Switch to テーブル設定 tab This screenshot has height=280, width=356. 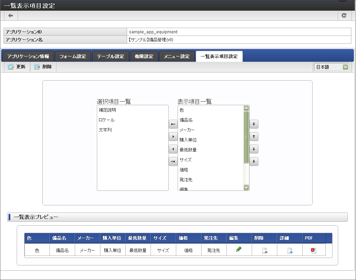coord(111,56)
